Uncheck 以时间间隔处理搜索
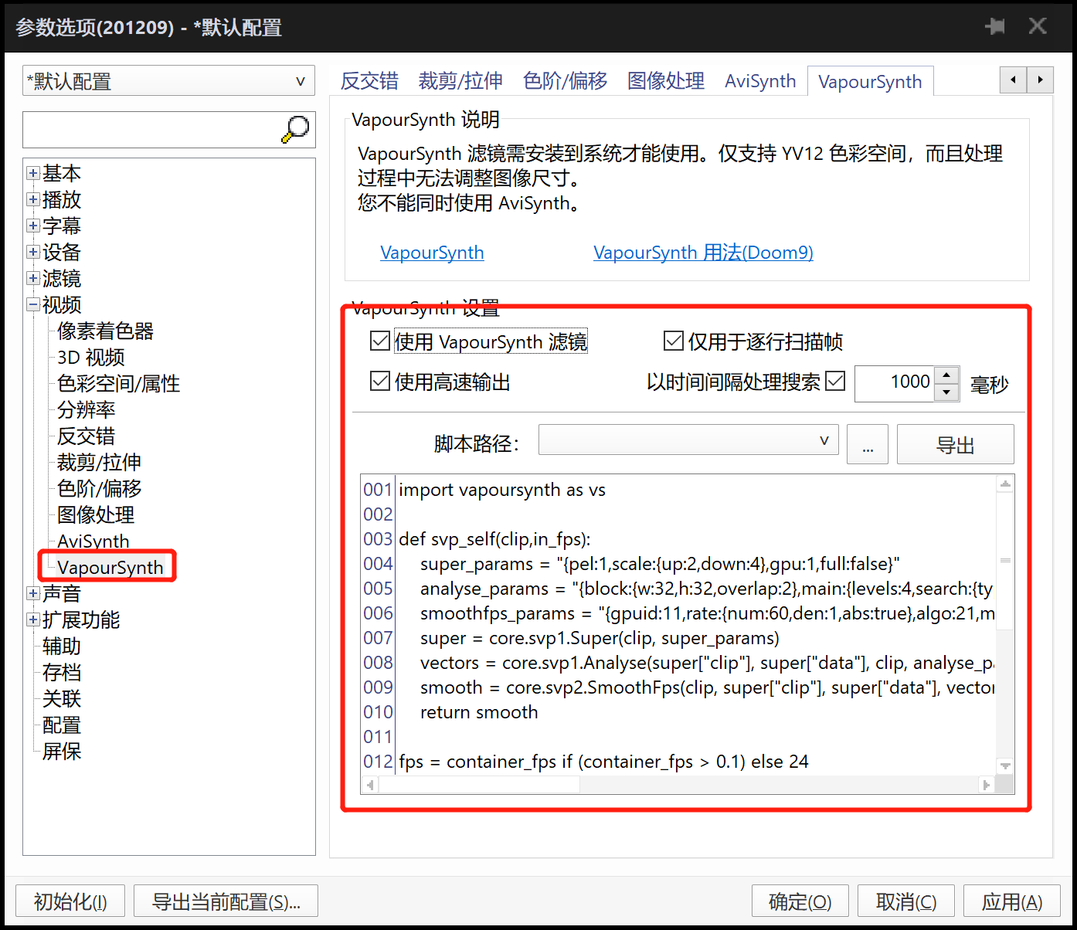1077x930 pixels. [835, 382]
